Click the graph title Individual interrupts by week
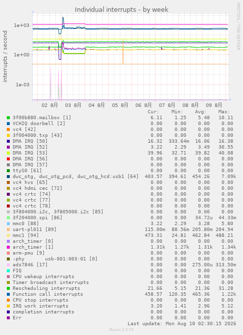The image size is (243, 335). coord(122,10)
